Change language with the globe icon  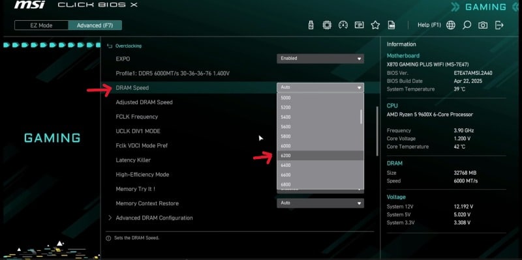451,25
